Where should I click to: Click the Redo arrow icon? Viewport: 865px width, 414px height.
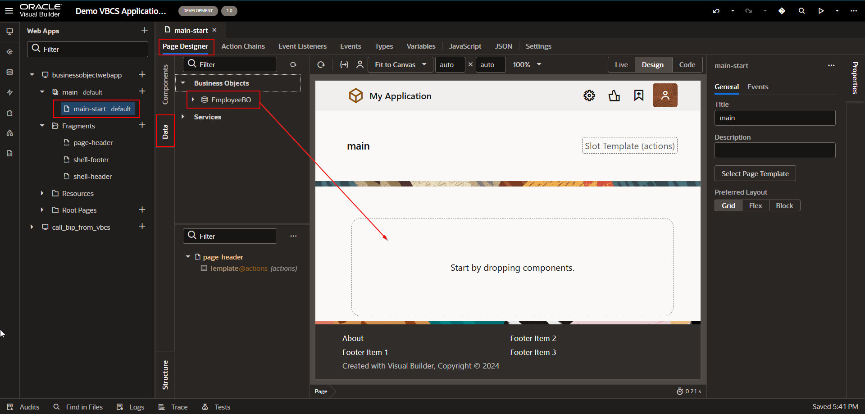pos(749,11)
